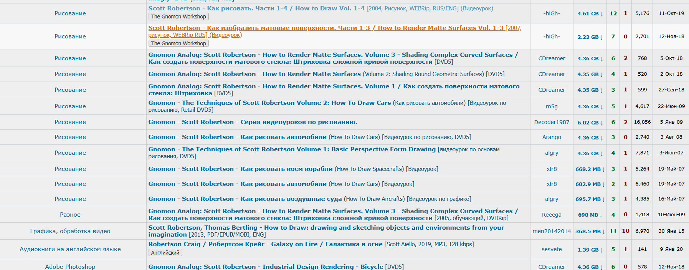Open author Reeega profile
This screenshot has height=270, width=689.
pos(552,215)
